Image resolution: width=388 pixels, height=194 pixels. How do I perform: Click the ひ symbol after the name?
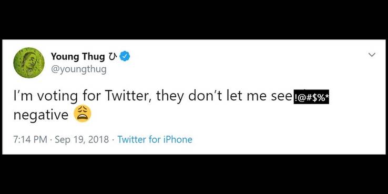(x=113, y=57)
